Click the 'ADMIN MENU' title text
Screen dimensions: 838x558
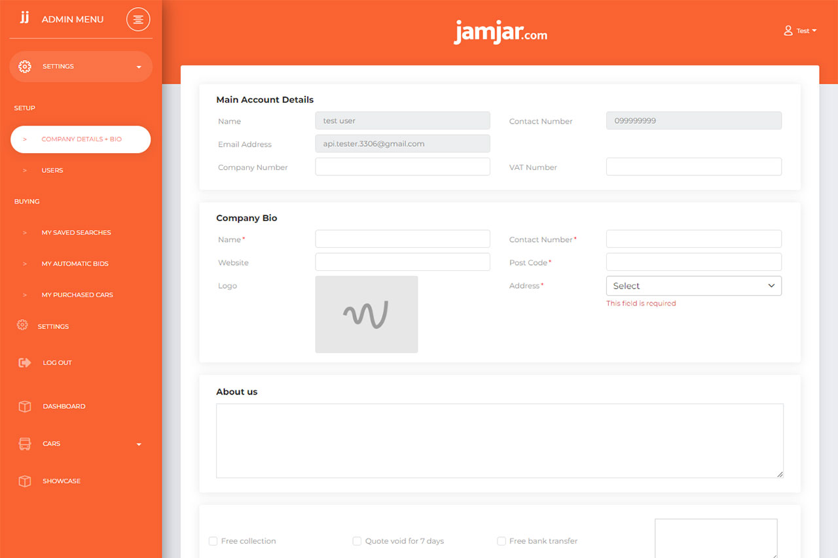73,20
